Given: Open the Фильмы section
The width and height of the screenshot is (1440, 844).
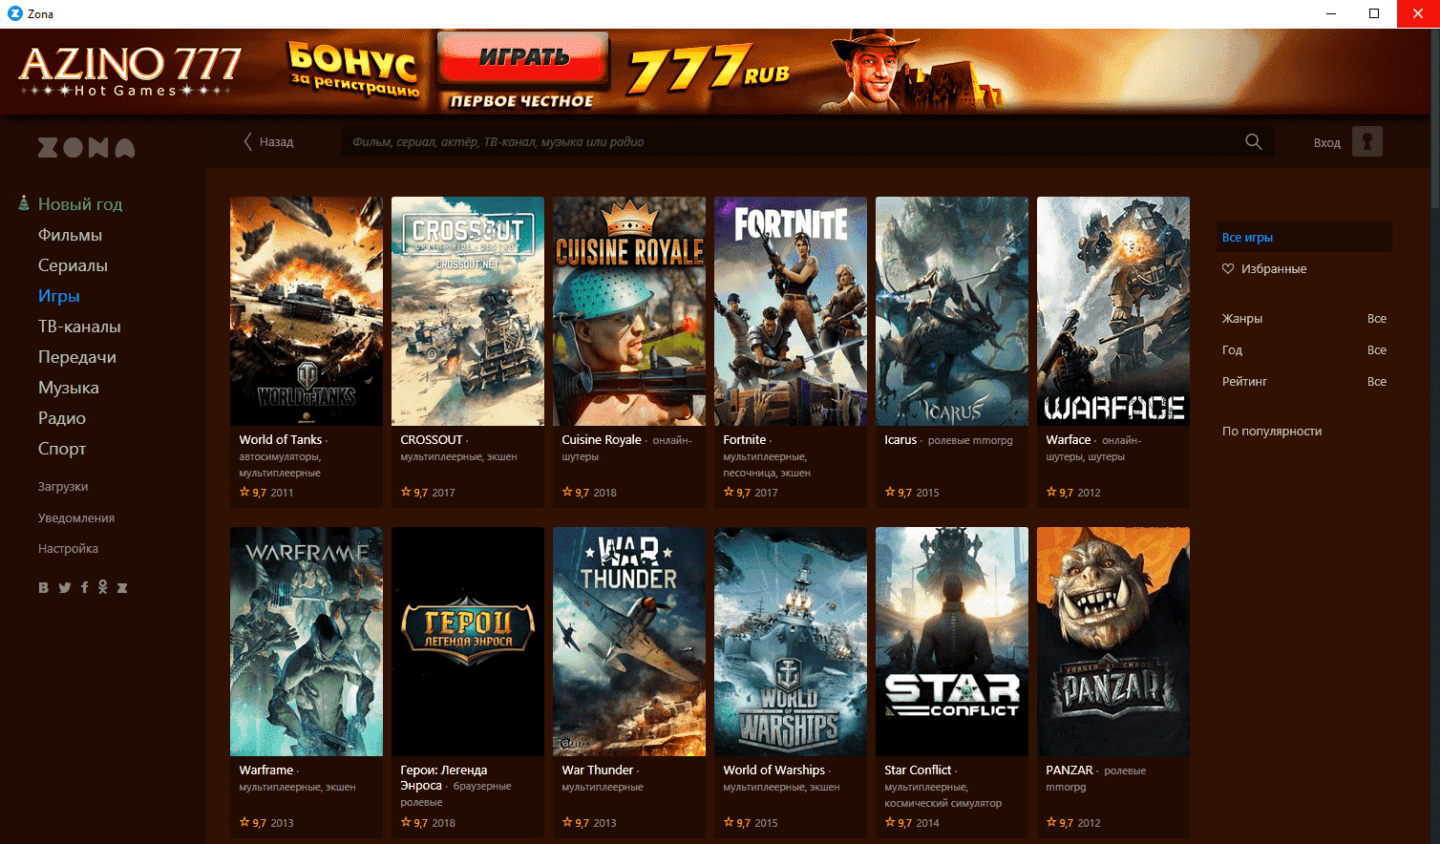Looking at the screenshot, I should tap(70, 235).
